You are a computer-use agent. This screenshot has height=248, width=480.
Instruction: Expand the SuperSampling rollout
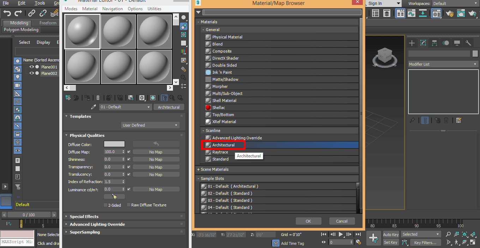click(124, 232)
